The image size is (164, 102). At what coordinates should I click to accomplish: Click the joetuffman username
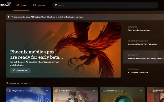pyautogui.click(x=158, y=91)
